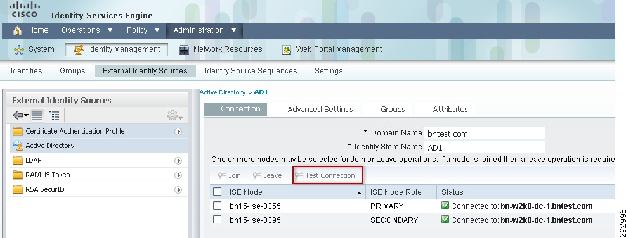Click the Network Resources server icon
The width and height of the screenshot is (626, 238).
pos(184,50)
